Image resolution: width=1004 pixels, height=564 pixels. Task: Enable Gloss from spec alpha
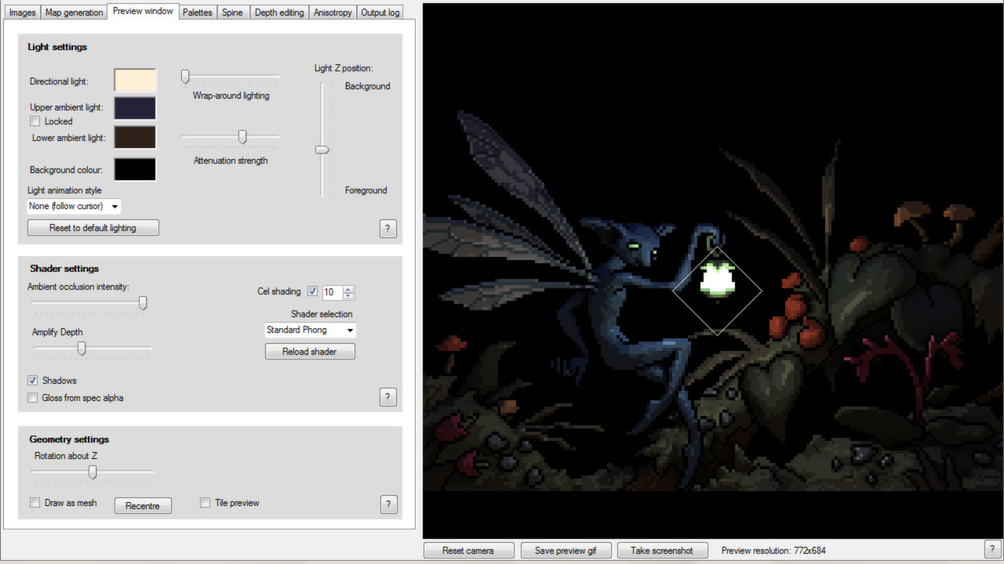32,398
